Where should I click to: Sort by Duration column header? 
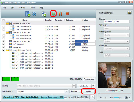(x=49, y=20)
